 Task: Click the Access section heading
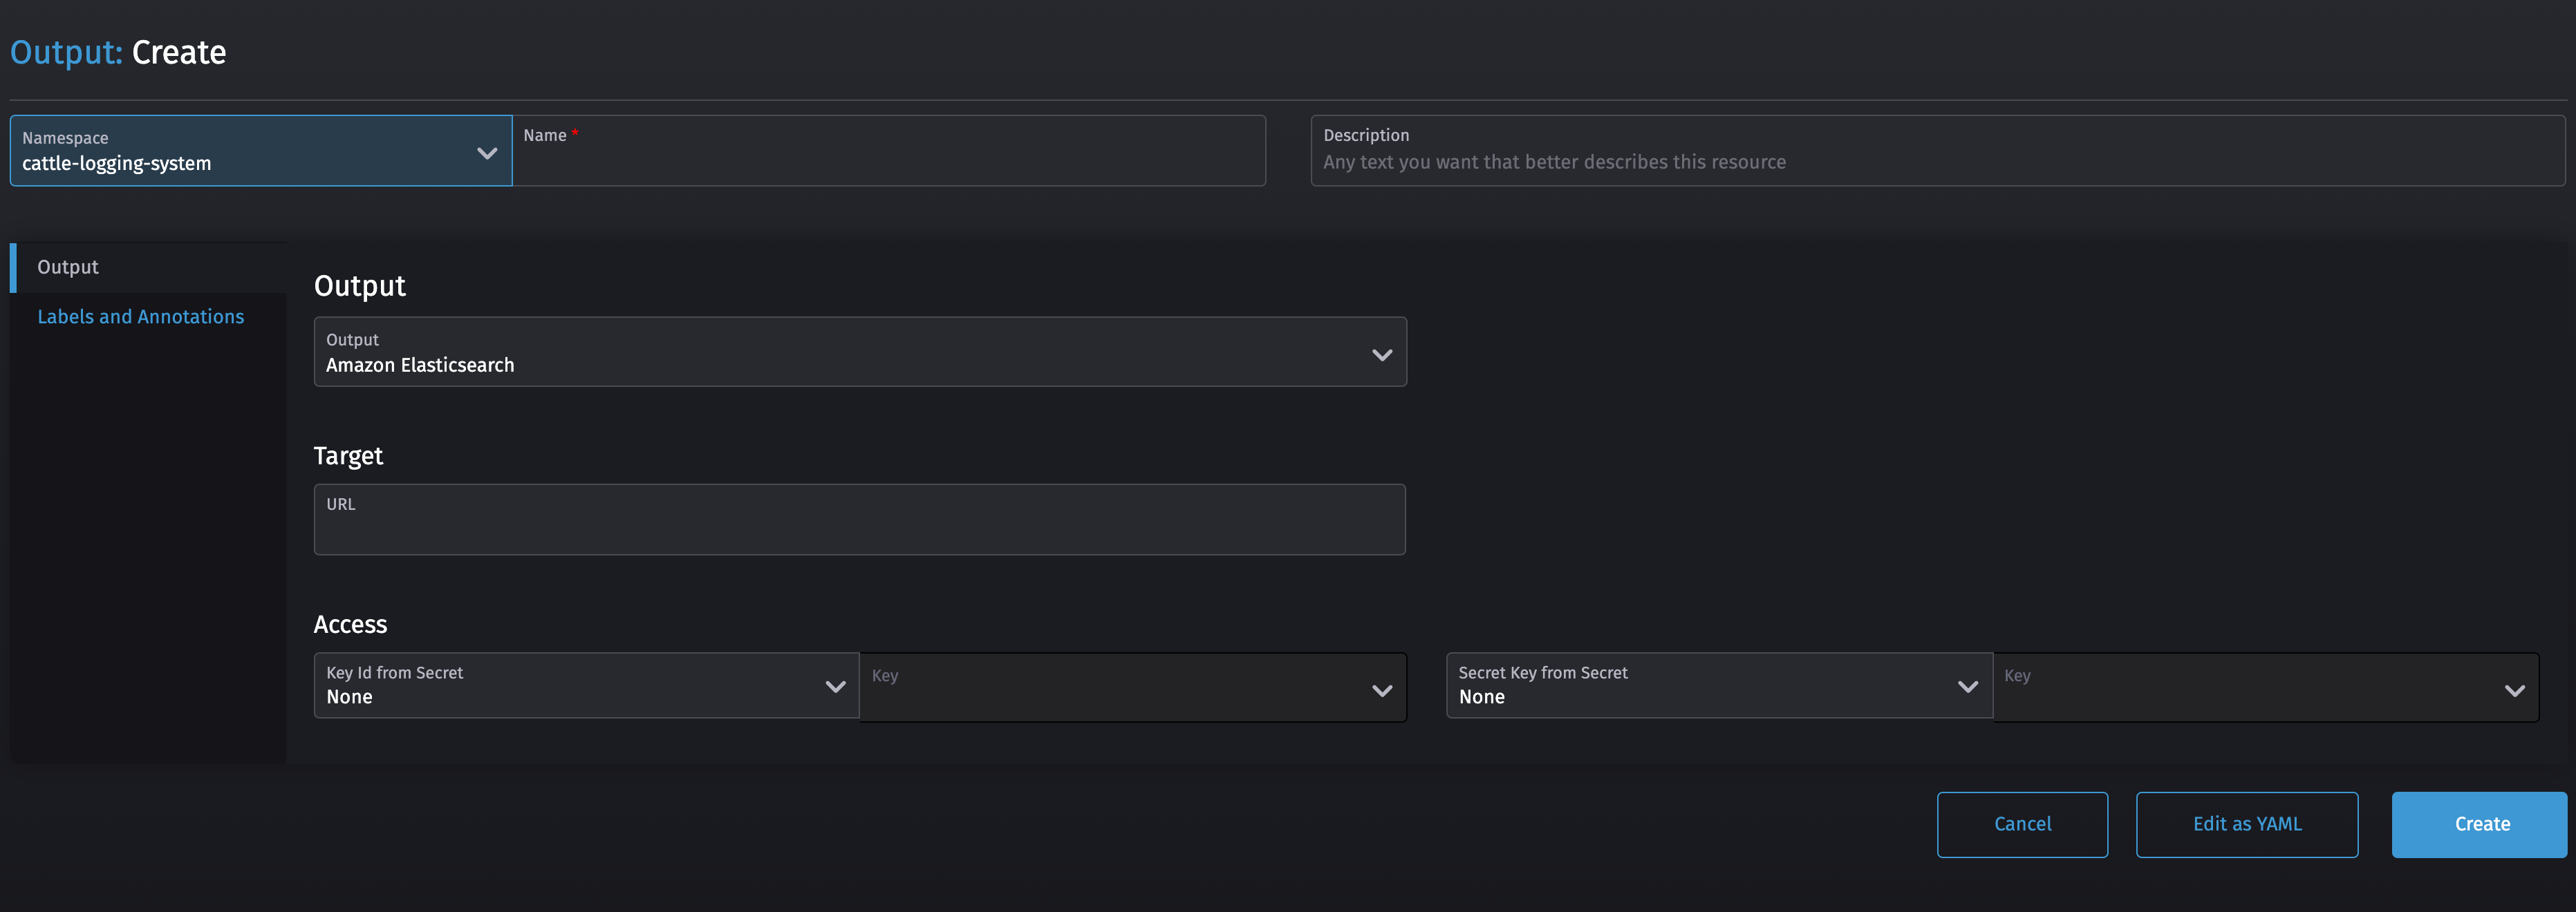click(350, 623)
